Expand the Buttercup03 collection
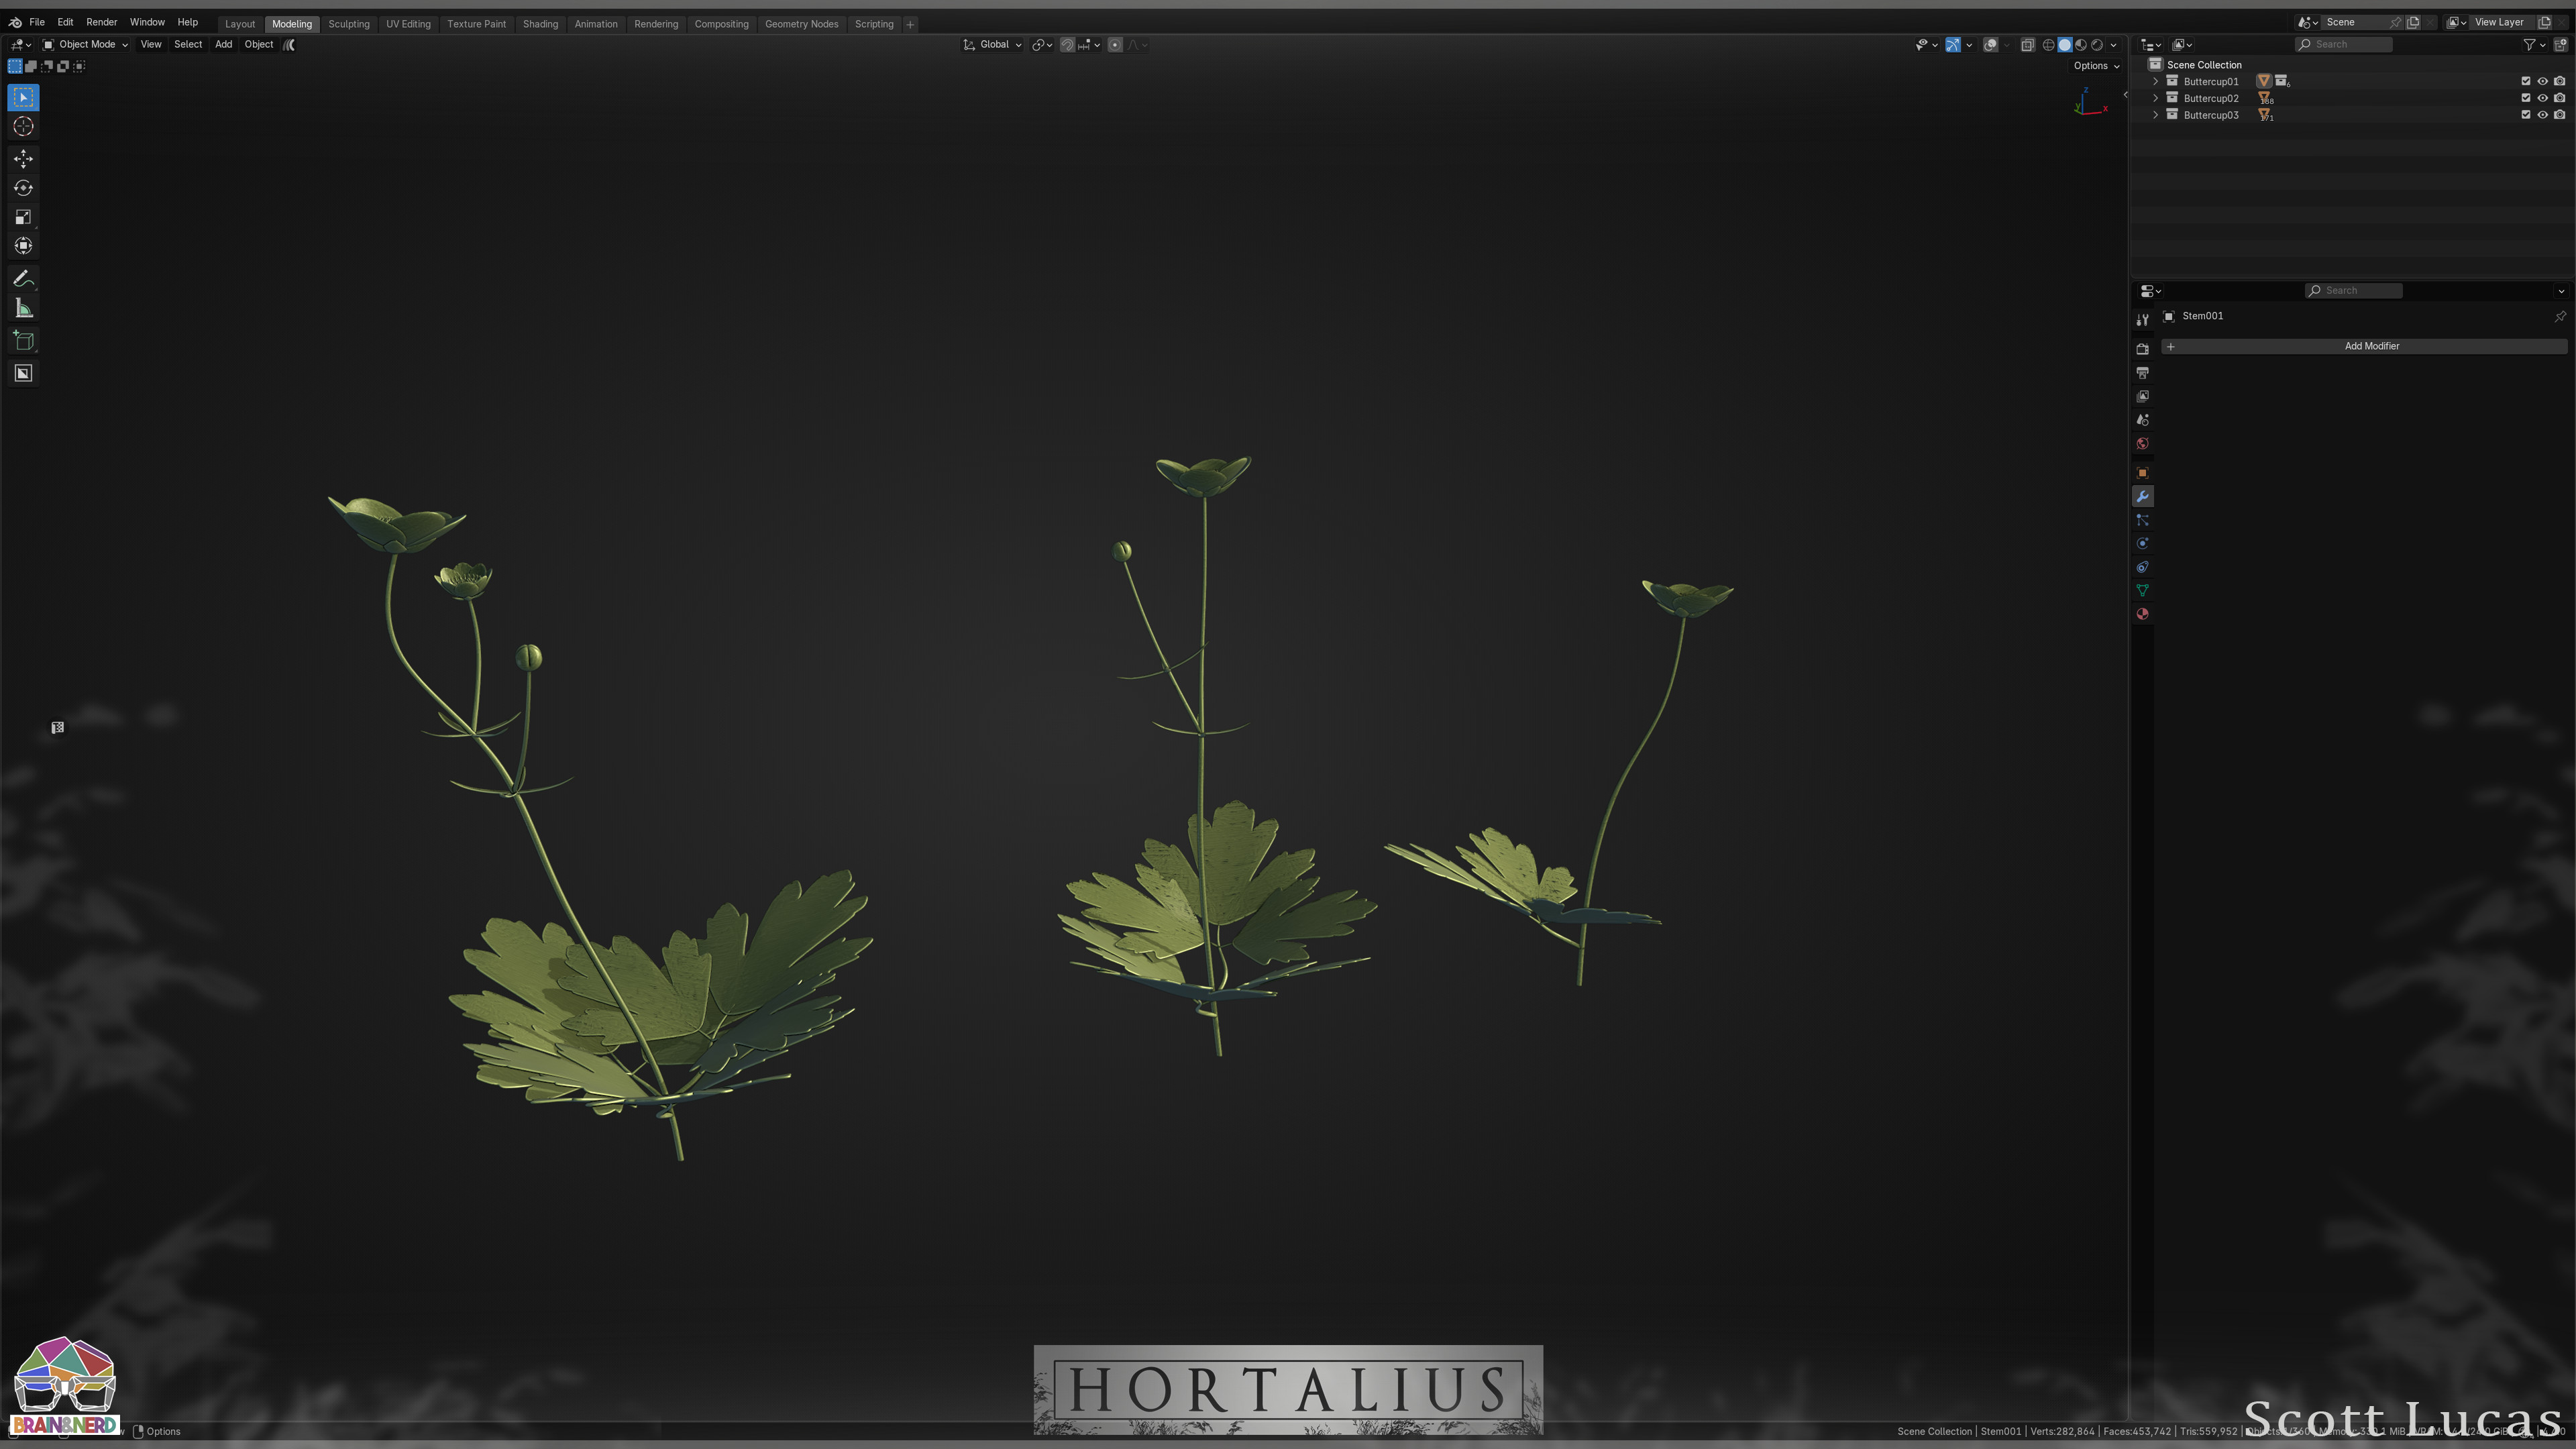 [2155, 115]
